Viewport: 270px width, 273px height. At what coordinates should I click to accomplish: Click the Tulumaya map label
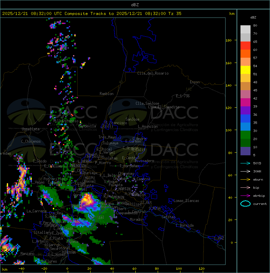point(111,143)
